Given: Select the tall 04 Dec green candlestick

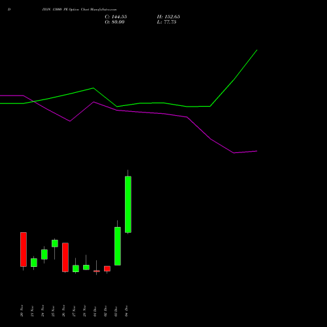Looking at the screenshot, I should pos(128,205).
